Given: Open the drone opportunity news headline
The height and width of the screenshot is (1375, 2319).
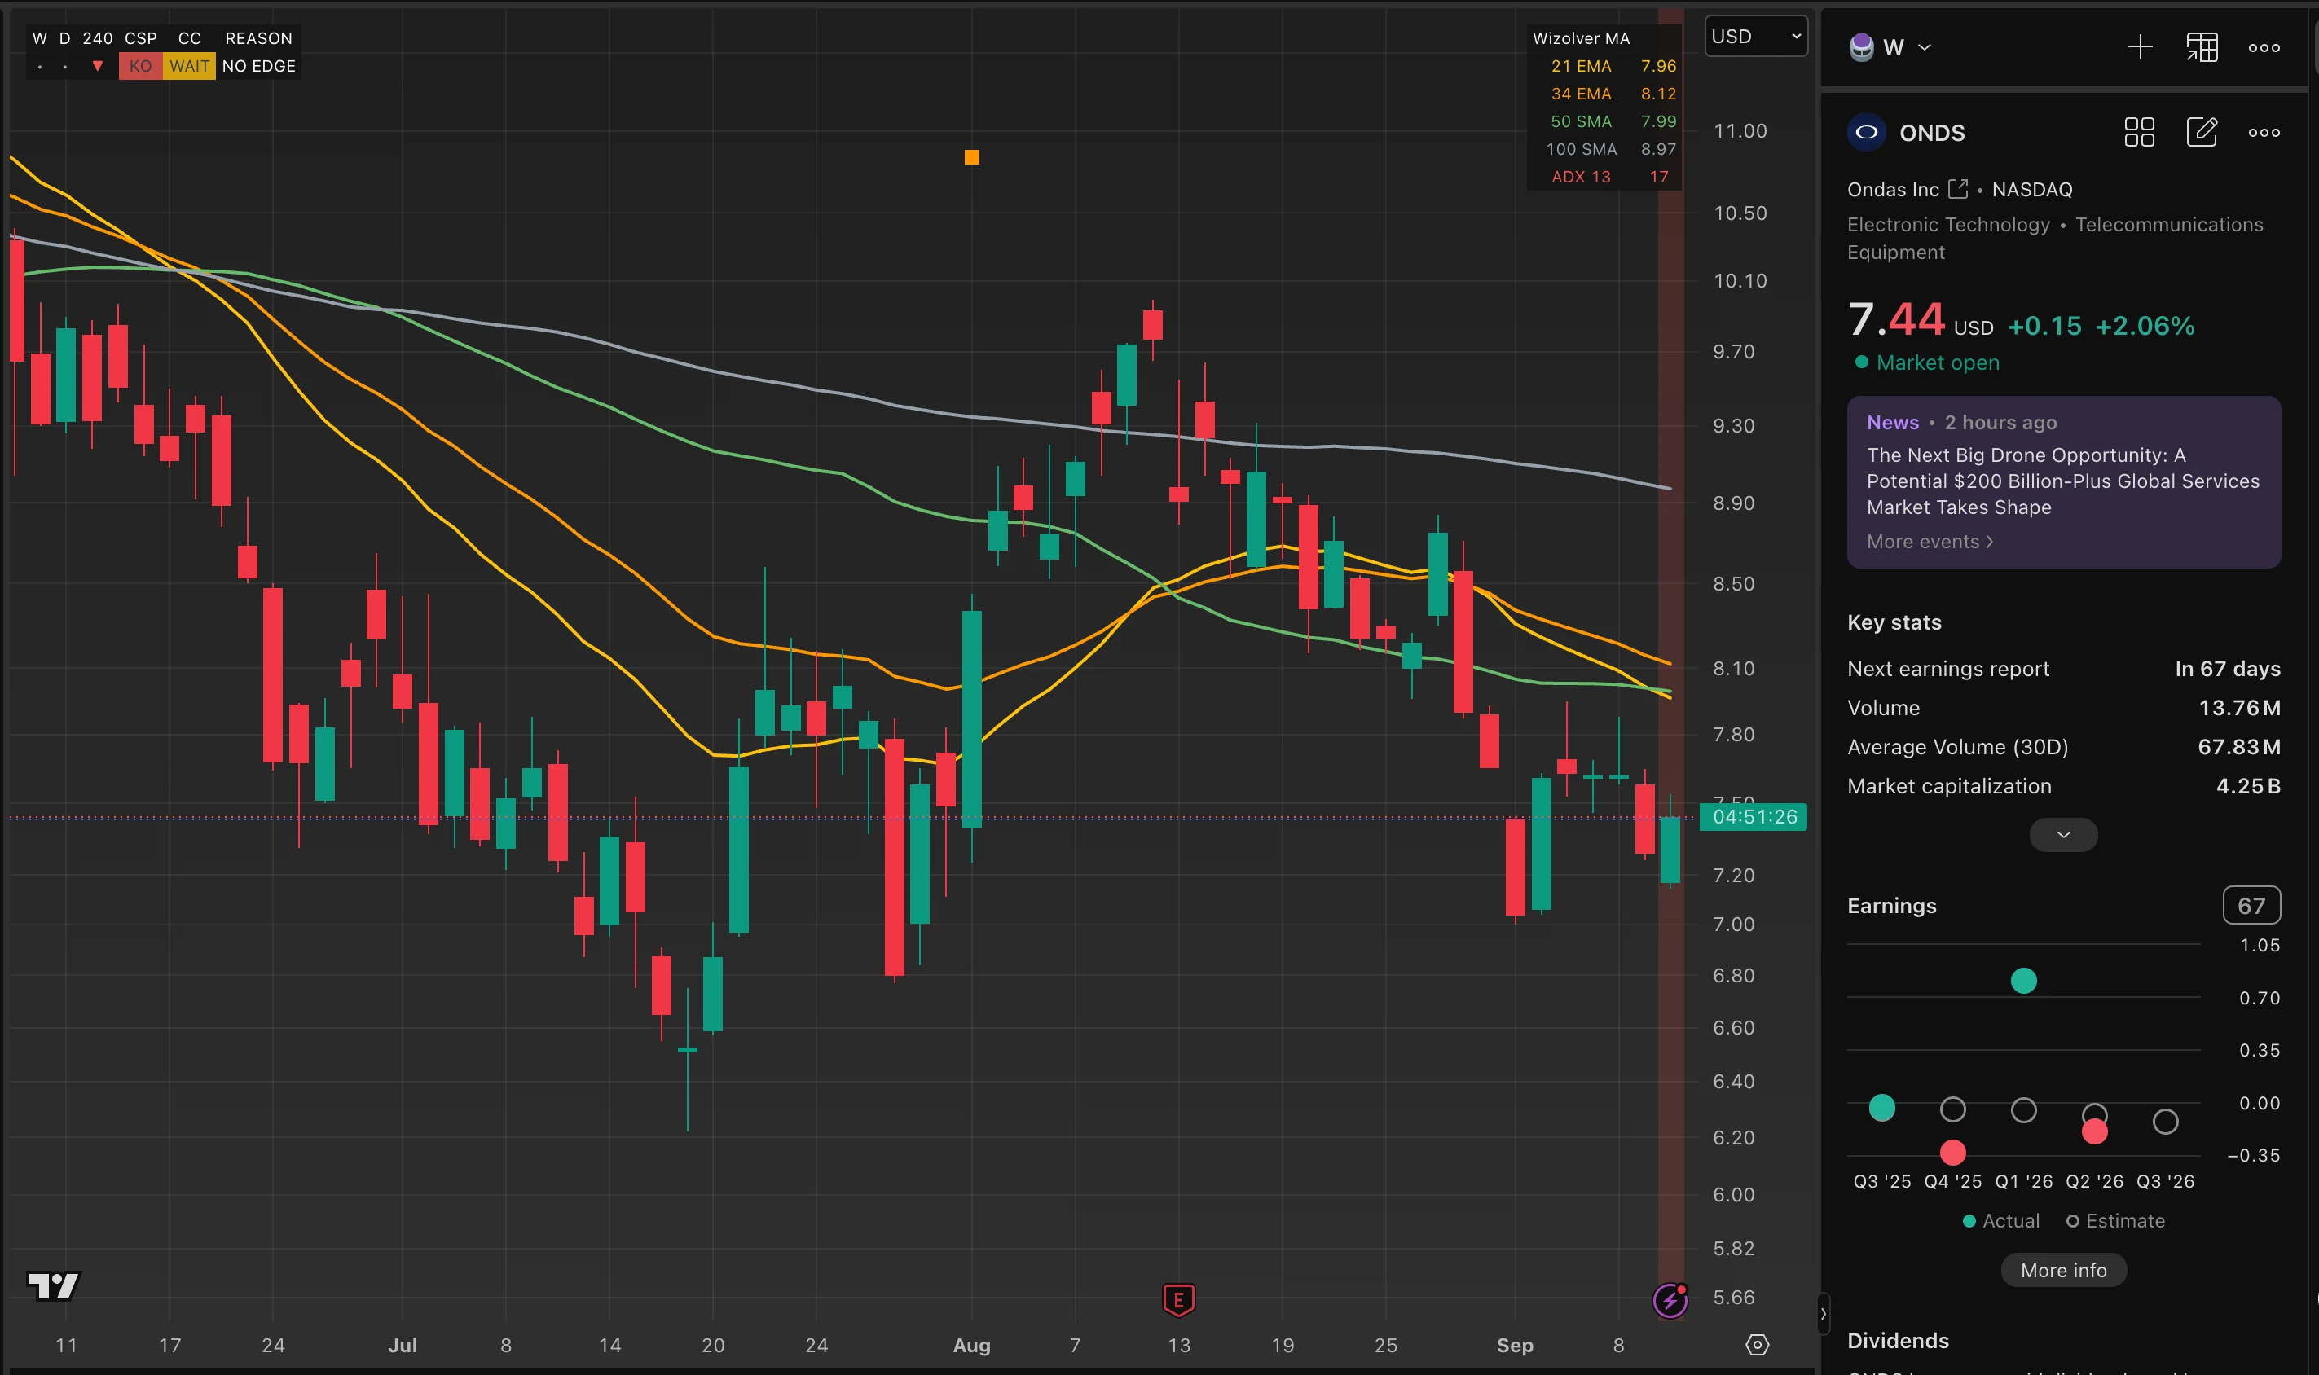Looking at the screenshot, I should coord(2062,481).
